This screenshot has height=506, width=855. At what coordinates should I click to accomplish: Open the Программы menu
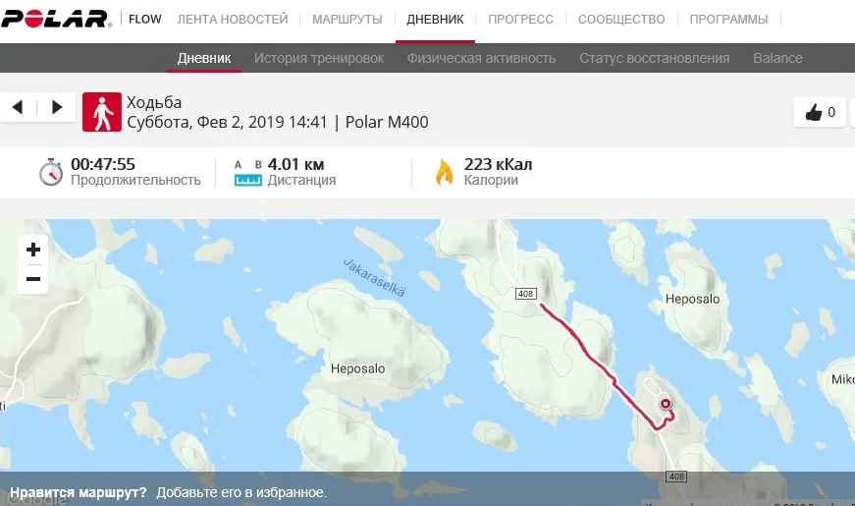[728, 19]
